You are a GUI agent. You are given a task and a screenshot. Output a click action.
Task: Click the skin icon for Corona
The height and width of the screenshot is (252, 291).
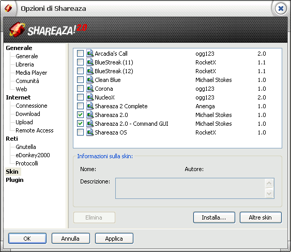(90, 89)
